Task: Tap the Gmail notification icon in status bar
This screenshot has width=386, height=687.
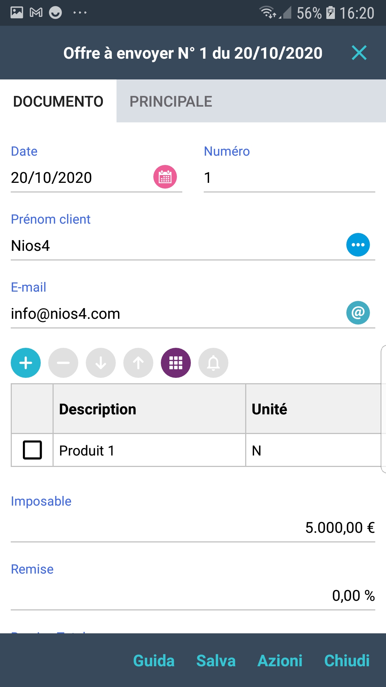Action: (x=36, y=13)
